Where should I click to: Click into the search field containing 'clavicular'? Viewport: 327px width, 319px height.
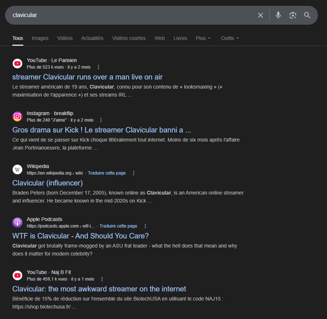pyautogui.click(x=127, y=15)
